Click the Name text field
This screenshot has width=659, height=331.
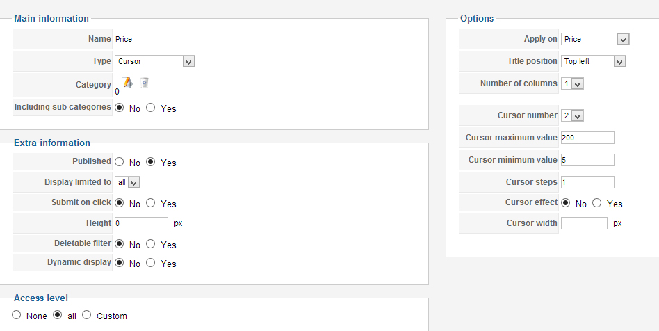point(193,39)
